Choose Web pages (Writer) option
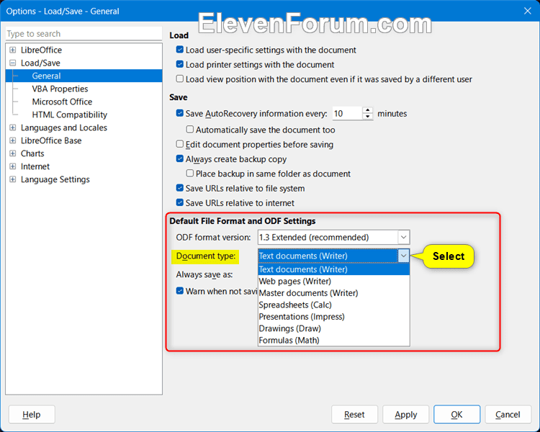 (333, 281)
